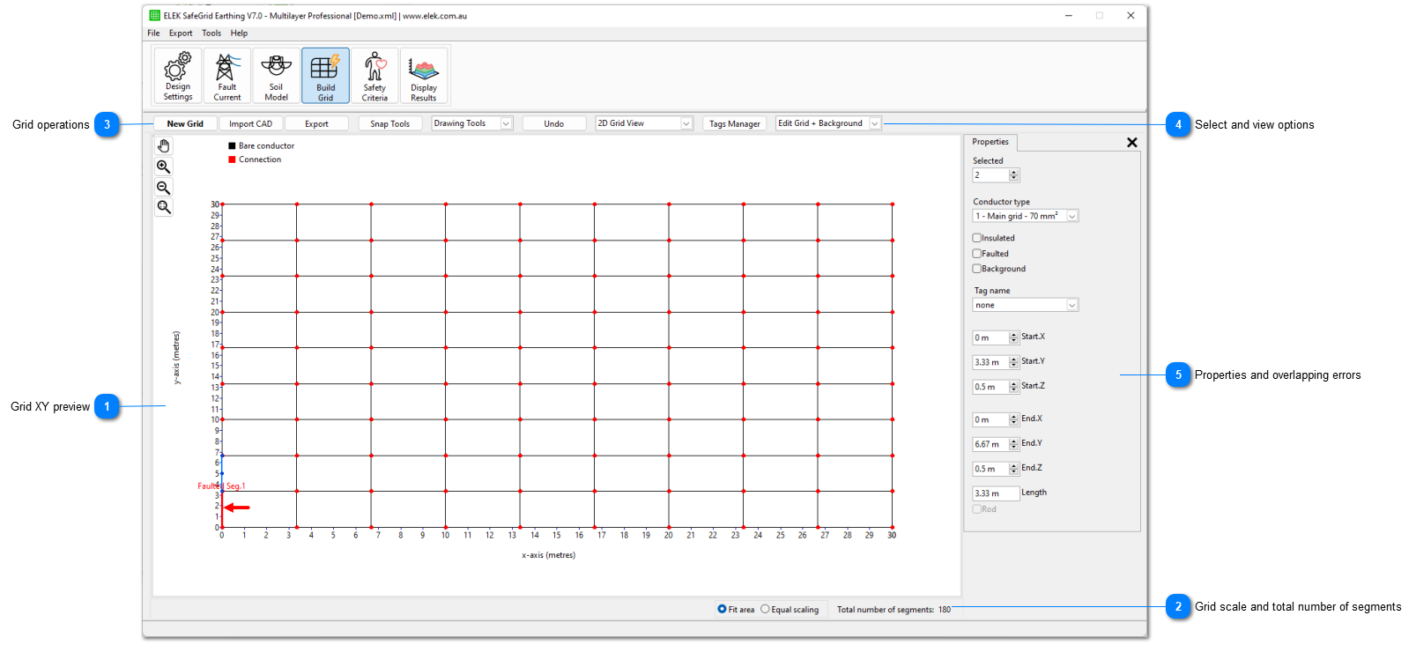Image resolution: width=1416 pixels, height=645 pixels.
Task: Select the Fit area radio button
Action: (723, 609)
